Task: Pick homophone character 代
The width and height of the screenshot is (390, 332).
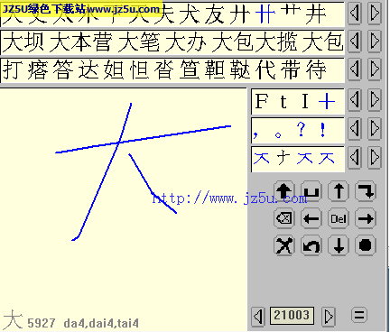Action: click(265, 69)
